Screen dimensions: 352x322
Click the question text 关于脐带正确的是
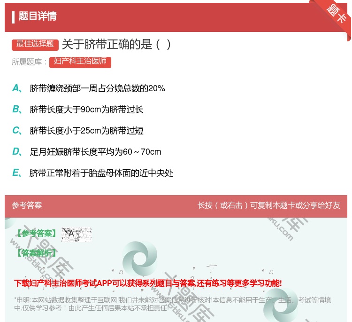click(x=116, y=44)
